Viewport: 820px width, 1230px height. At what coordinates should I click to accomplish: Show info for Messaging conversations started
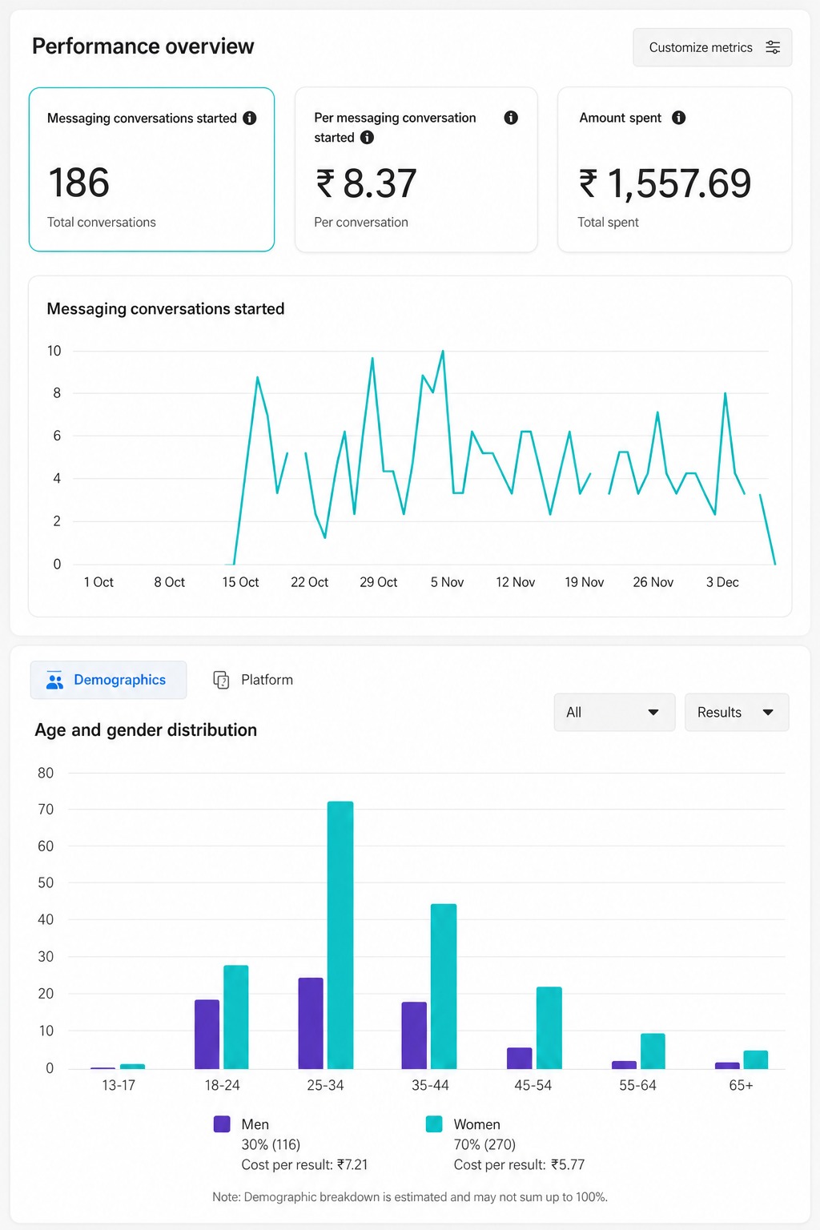click(250, 118)
